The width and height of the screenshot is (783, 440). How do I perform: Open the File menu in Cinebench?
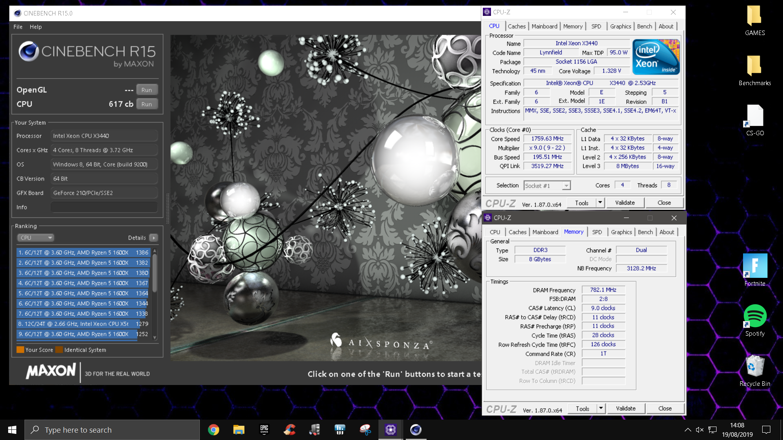[x=18, y=27]
